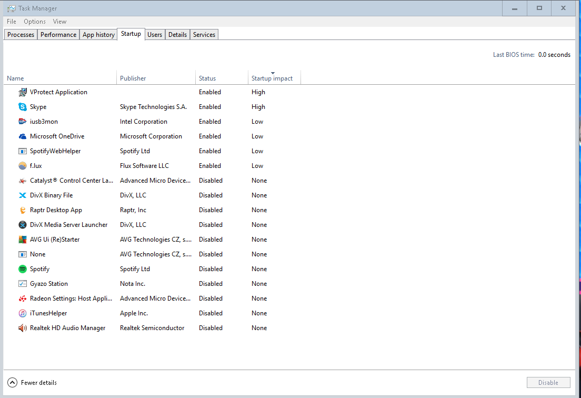The image size is (581, 398).
Task: Sort by the Name column header
Action: [x=60, y=78]
